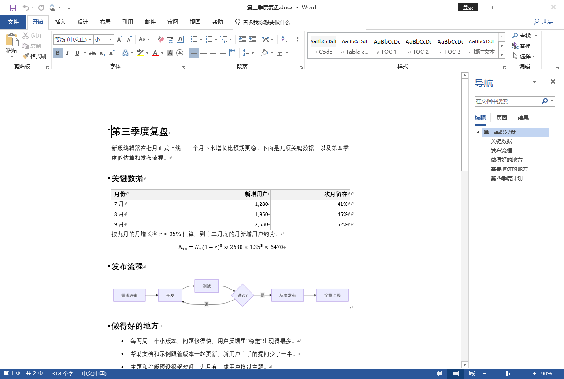Switch to Web Layout view in status bar
The height and width of the screenshot is (379, 564).
click(472, 374)
